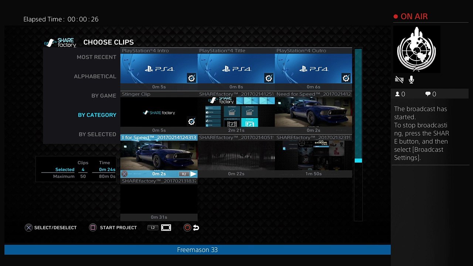Click the Elapsed Time readout

click(x=61, y=19)
